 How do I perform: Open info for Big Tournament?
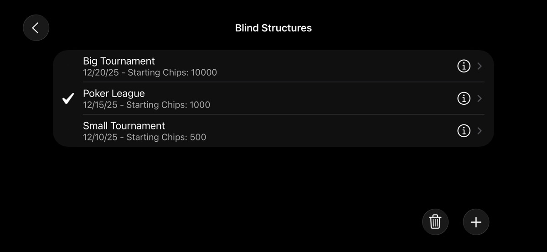[x=464, y=66]
